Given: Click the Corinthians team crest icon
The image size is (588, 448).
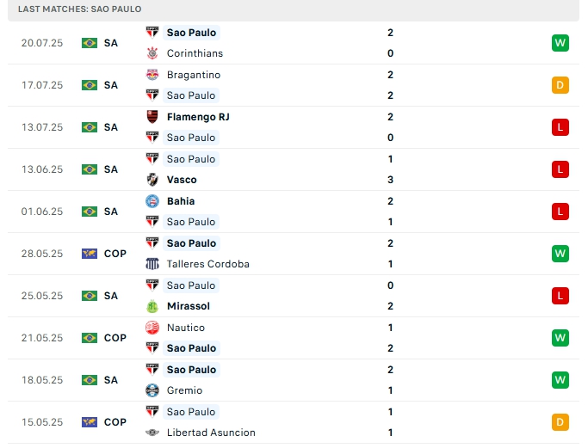Looking at the screenshot, I should click(x=152, y=53).
